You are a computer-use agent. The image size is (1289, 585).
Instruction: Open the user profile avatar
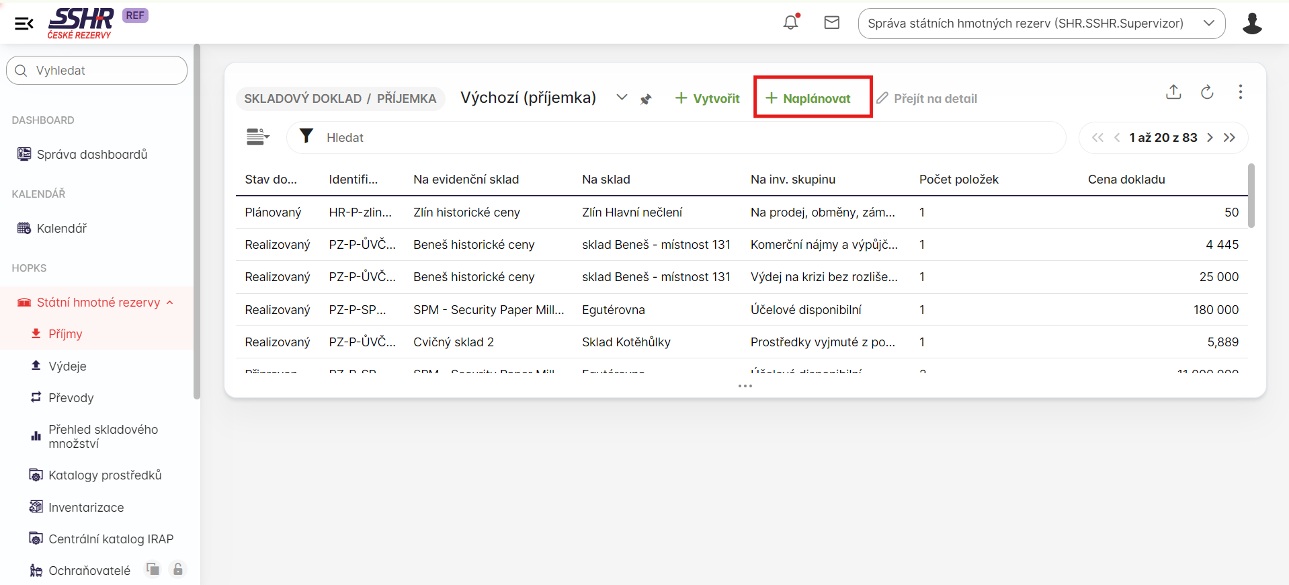point(1251,24)
